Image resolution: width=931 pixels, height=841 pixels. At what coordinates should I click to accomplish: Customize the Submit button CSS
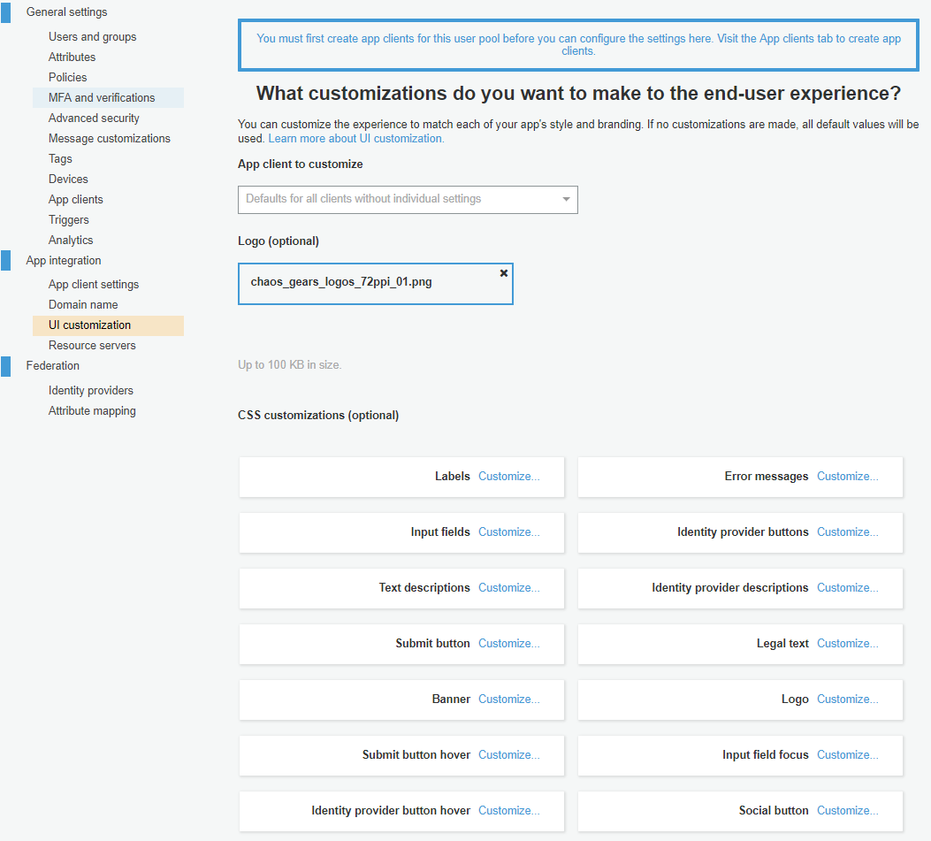pos(508,644)
